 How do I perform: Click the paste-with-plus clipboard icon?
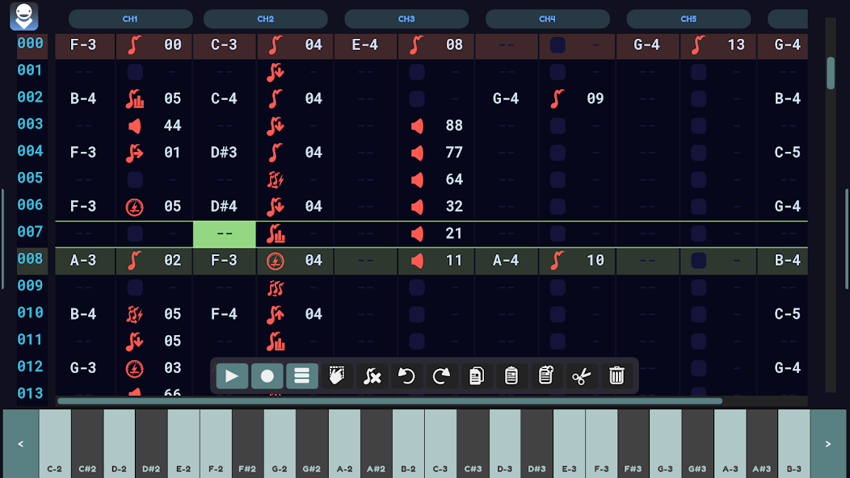[545, 375]
